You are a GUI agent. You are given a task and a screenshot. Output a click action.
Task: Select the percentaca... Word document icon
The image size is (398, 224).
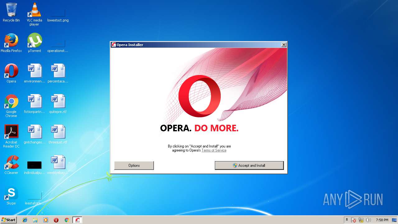coord(58,73)
